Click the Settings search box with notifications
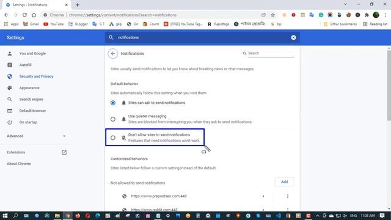This screenshot has width=391, height=220. click(202, 37)
